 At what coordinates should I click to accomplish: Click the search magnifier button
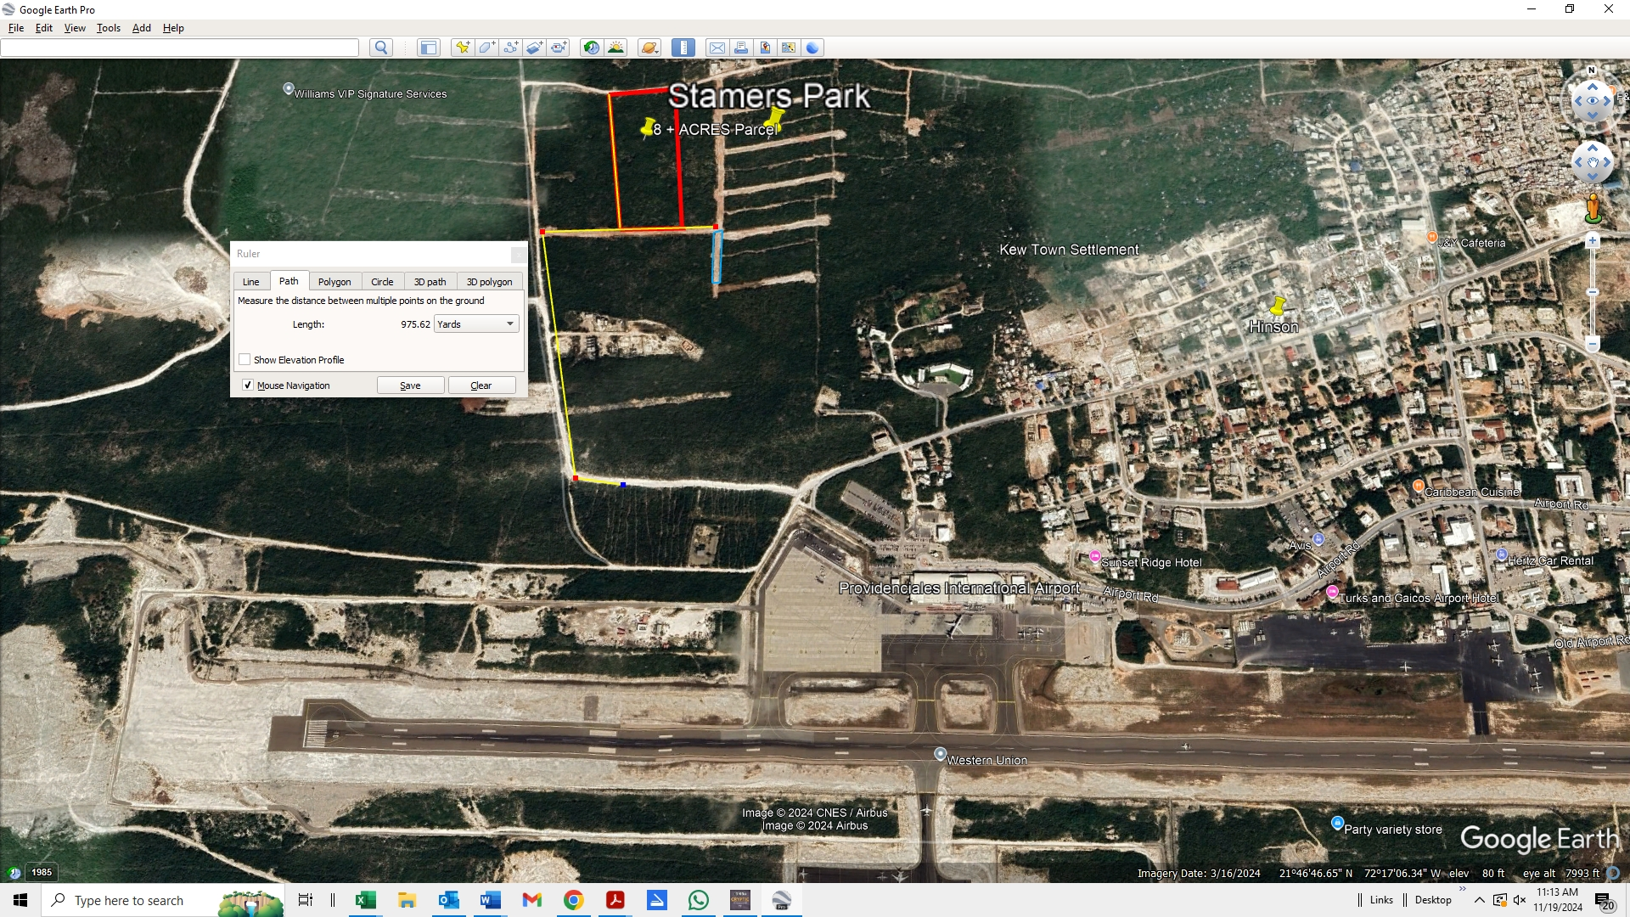pos(381,48)
